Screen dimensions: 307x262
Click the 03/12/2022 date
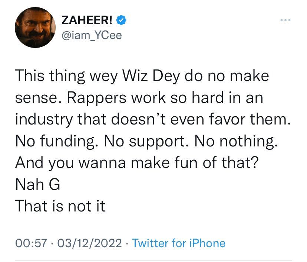pos(89,243)
